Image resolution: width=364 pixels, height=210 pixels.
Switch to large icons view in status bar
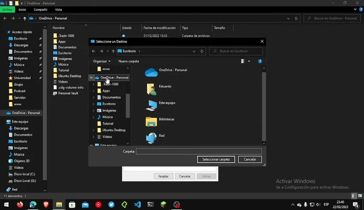[360, 196]
